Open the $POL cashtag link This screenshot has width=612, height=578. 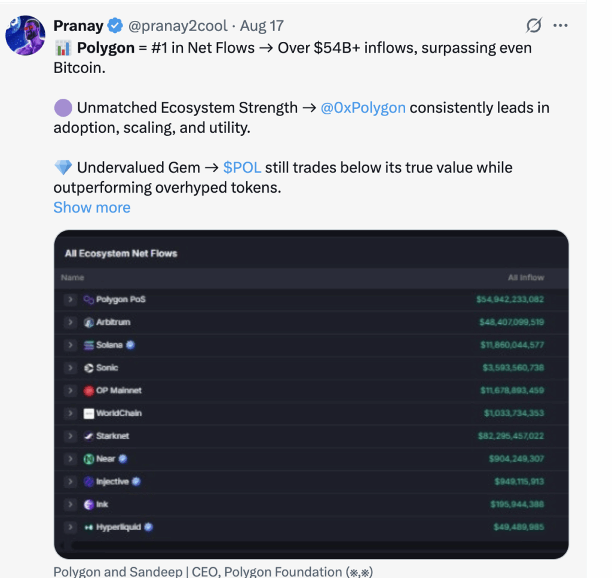pos(242,168)
